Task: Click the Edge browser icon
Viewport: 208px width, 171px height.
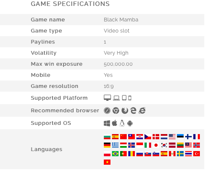Action: click(x=133, y=110)
